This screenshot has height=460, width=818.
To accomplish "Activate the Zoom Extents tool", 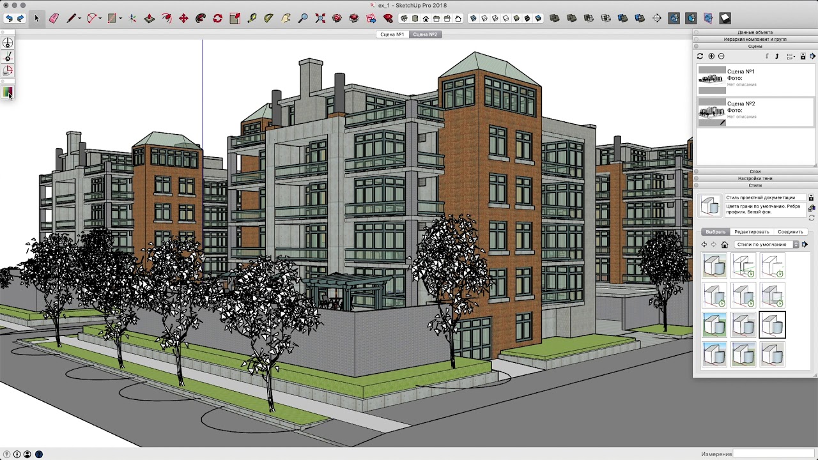I will pos(320,19).
